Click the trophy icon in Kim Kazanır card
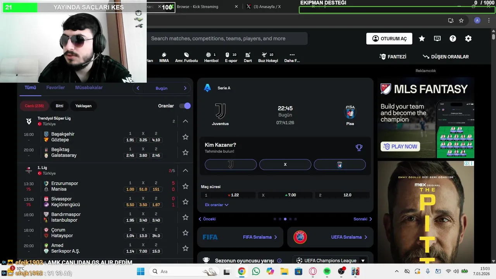This screenshot has width=496, height=279. point(359,147)
